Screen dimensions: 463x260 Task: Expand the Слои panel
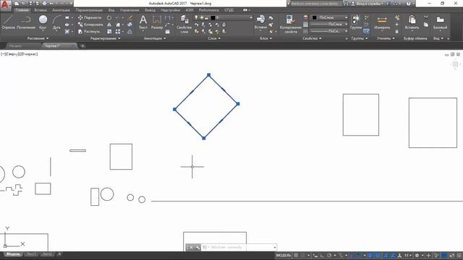tap(214, 38)
